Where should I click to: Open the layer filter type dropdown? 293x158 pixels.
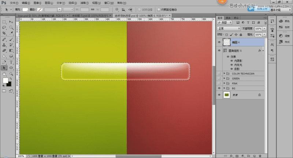click(225, 23)
